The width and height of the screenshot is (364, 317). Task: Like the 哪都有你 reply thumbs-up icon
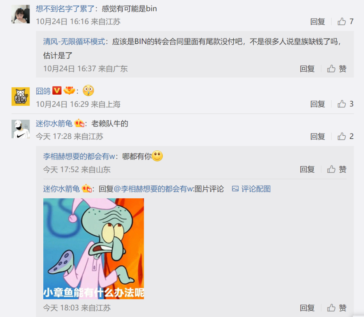pos(331,169)
